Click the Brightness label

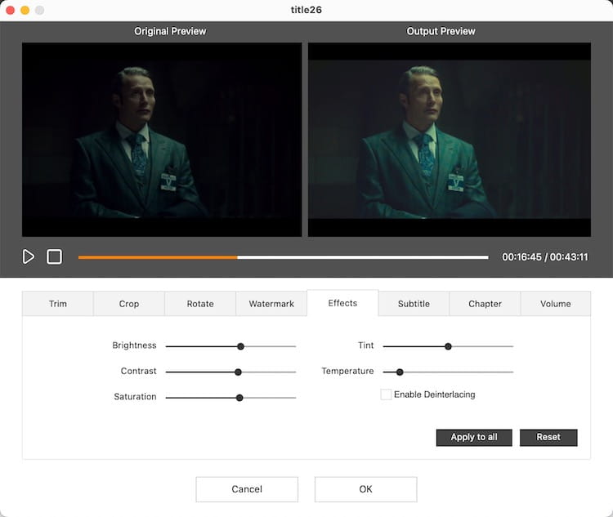(x=134, y=345)
